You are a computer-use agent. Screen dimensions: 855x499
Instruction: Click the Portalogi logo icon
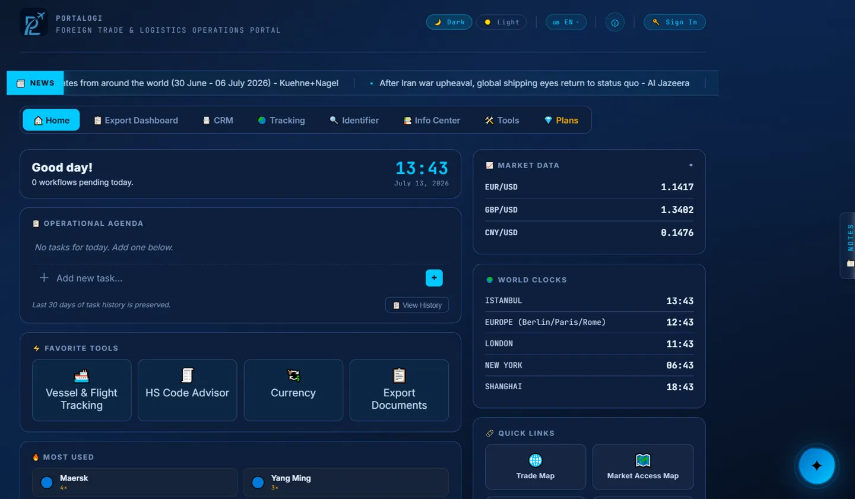(34, 23)
